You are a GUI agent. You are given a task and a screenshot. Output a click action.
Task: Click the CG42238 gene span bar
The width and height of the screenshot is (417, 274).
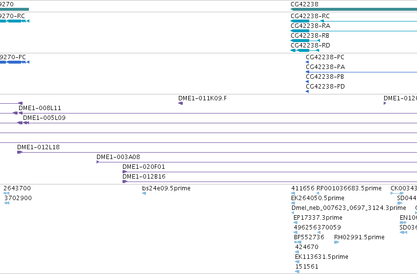[354, 9]
